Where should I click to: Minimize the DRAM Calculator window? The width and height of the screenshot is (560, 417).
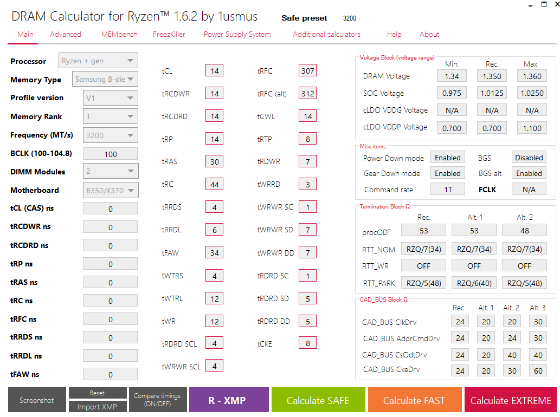[x=530, y=5]
